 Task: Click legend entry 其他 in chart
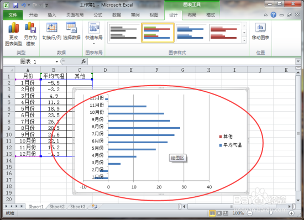point(226,137)
